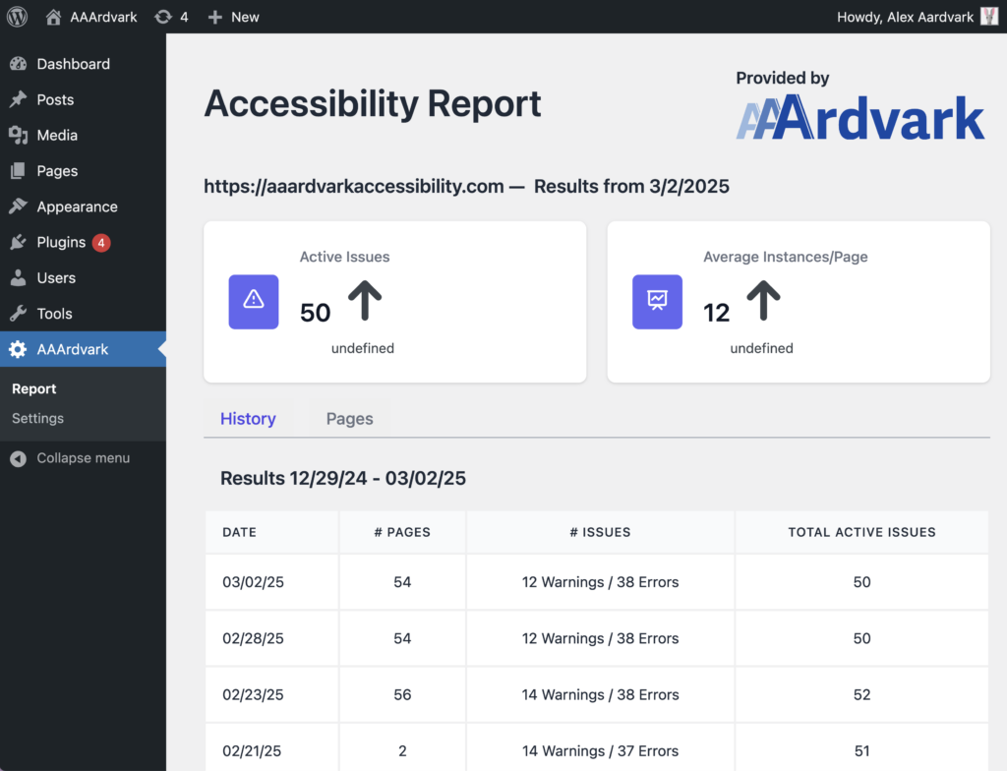
Task: Click the Results 12/29/24 - 03/02/25 heading
Action: 343,478
